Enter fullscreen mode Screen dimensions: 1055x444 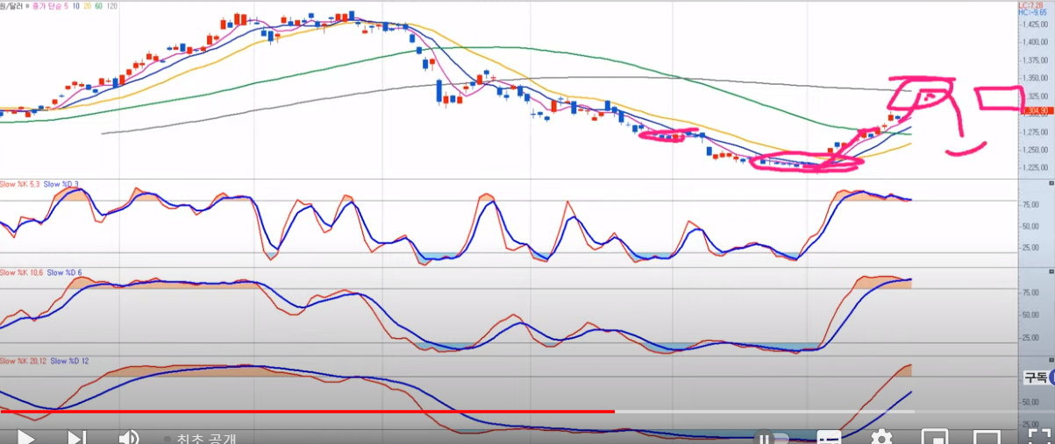coord(1039,437)
